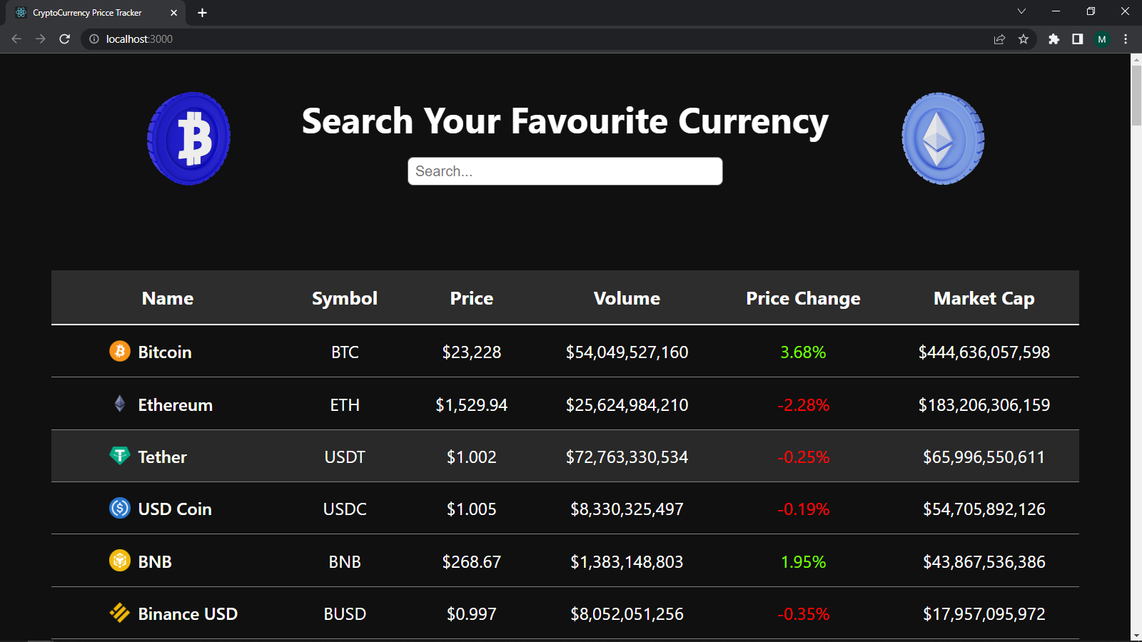Select the USD Coin name text
Viewport: 1142px width, 642px height.
pyautogui.click(x=175, y=509)
